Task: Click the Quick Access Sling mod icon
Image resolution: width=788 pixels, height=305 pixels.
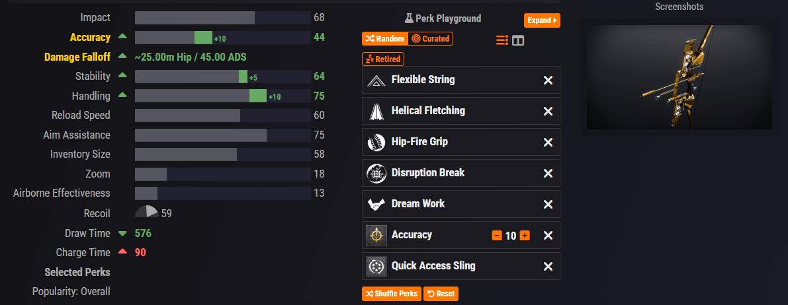Action: click(x=376, y=266)
